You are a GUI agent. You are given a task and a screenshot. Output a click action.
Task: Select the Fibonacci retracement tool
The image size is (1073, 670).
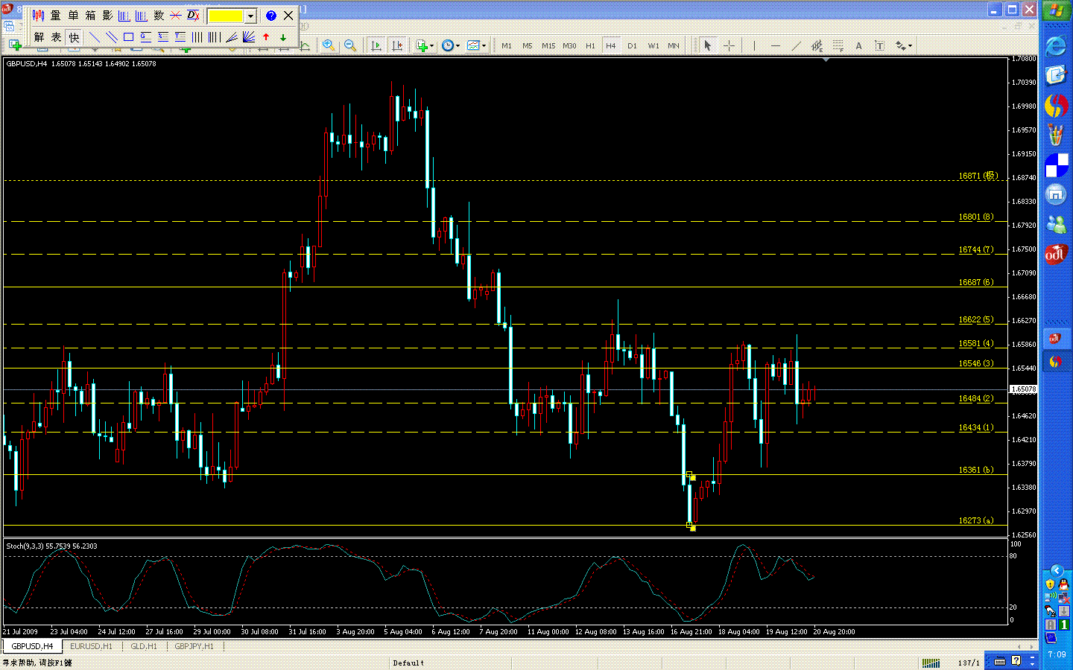(838, 45)
